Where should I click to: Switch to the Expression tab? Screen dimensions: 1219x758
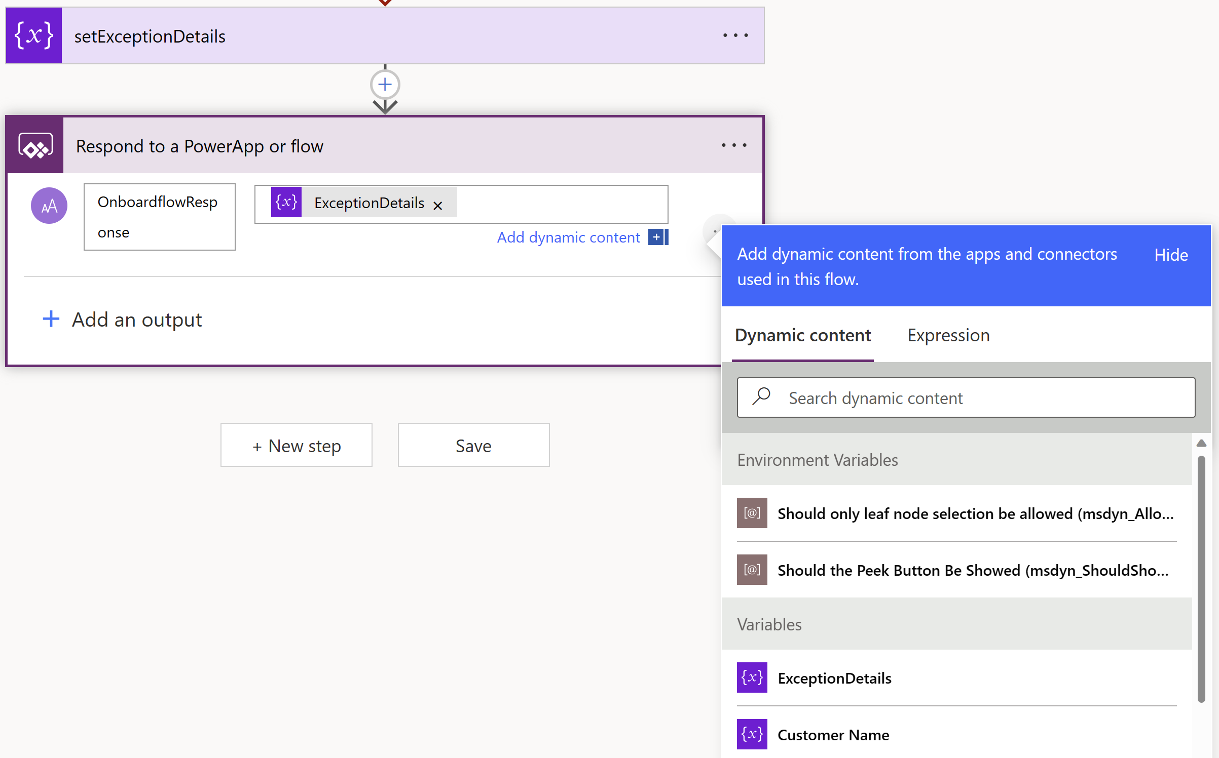(948, 335)
